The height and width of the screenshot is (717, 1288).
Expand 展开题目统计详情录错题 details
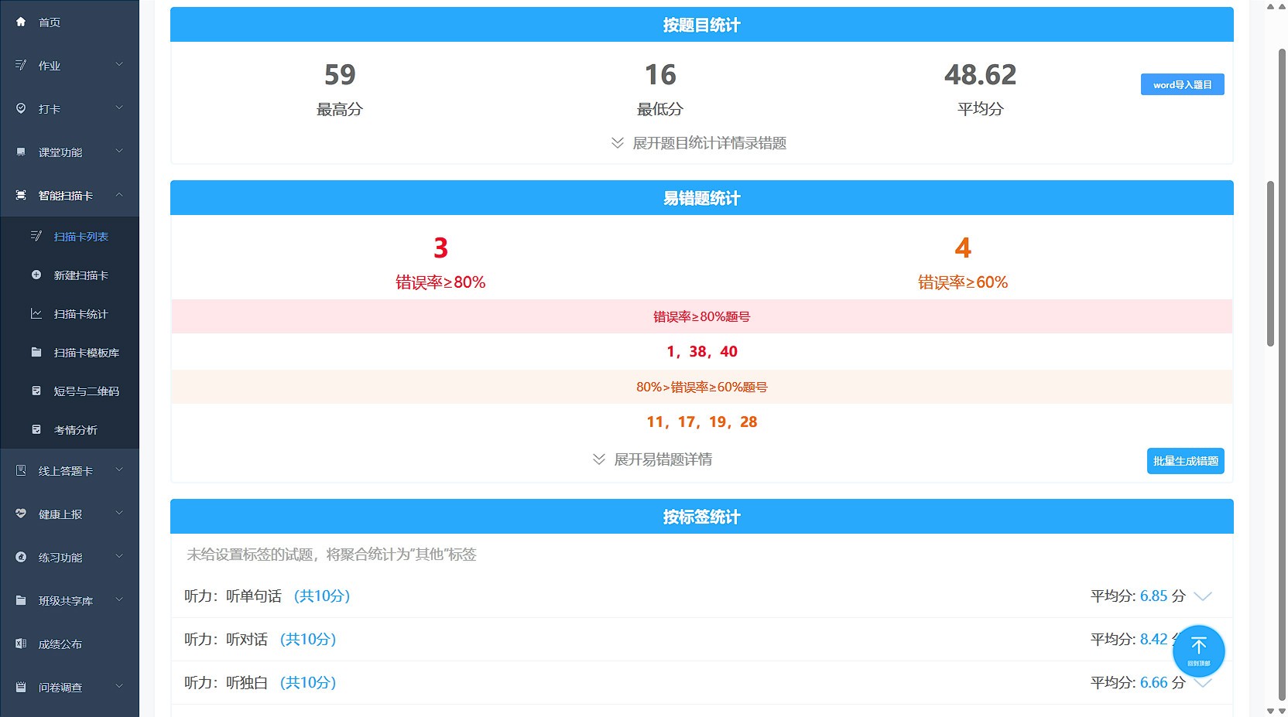point(697,143)
